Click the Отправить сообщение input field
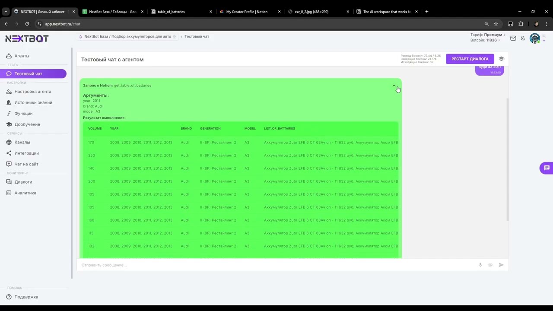This screenshot has height=311, width=553. point(276,265)
